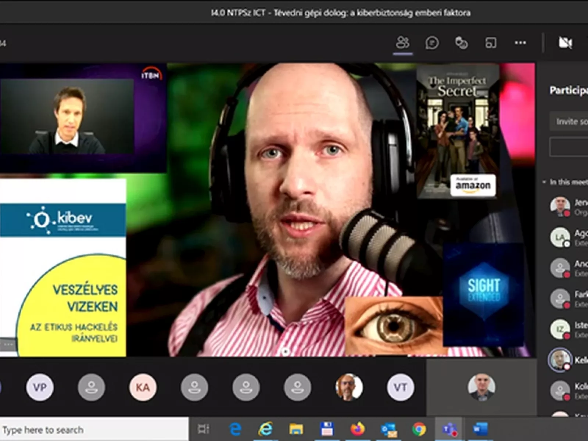The width and height of the screenshot is (588, 441).
Task: Open the More actions ellipsis menu
Action: [520, 43]
